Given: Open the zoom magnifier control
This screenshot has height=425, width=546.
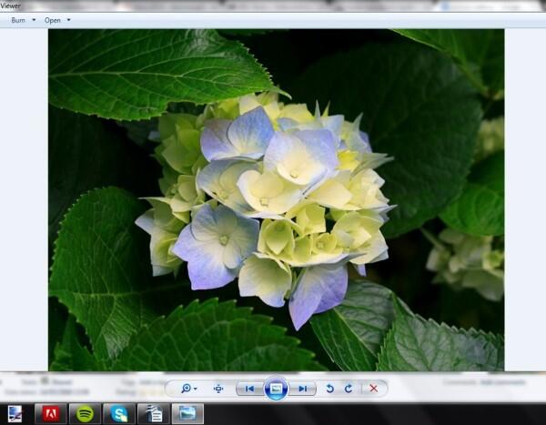Looking at the screenshot, I should 187,388.
